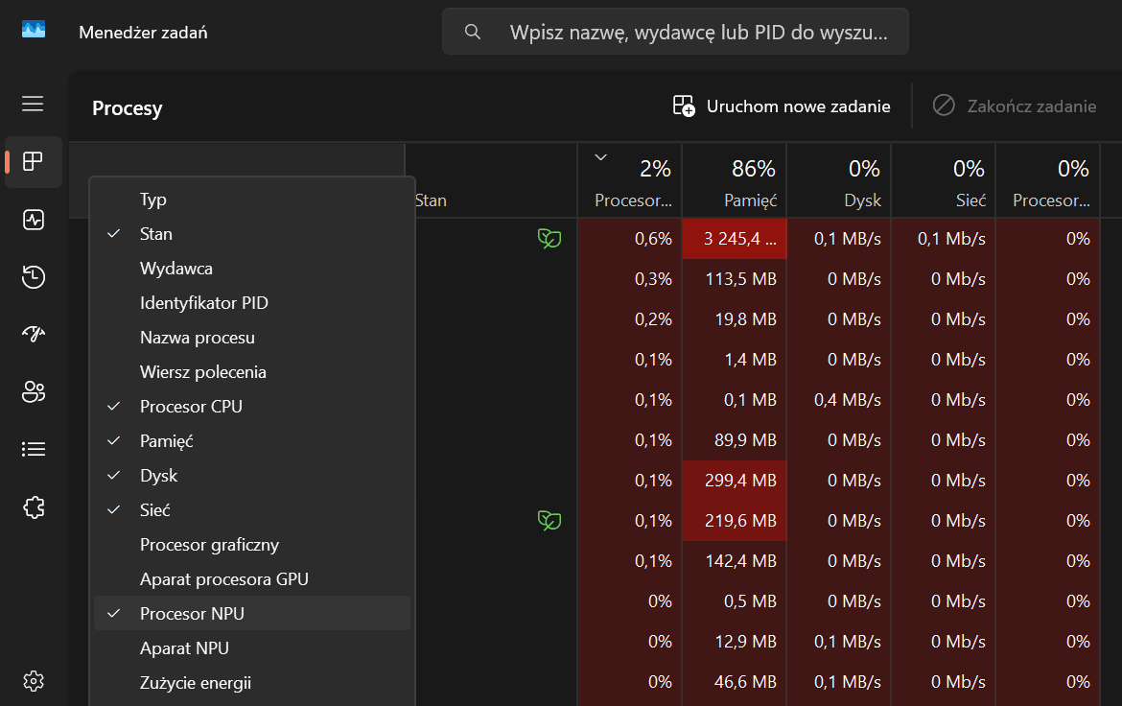1122x706 pixels.
Task: Click the Zakończ zadanie button
Action: 1015,106
